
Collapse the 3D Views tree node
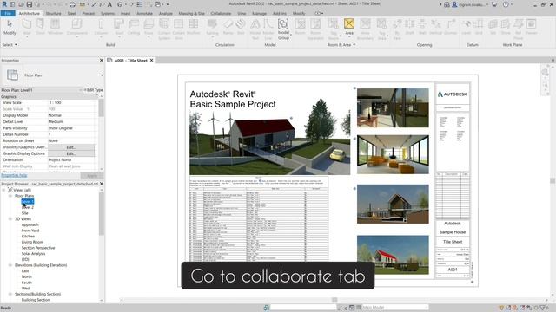coord(10,219)
